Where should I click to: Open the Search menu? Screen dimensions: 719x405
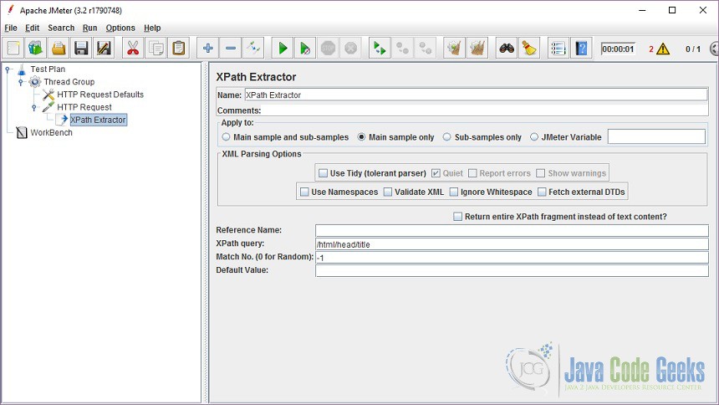61,28
